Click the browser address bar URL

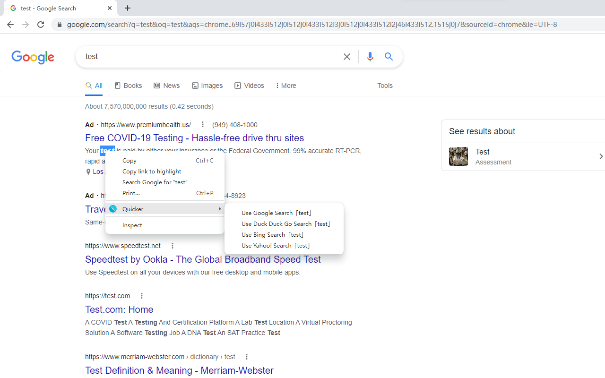pos(312,25)
